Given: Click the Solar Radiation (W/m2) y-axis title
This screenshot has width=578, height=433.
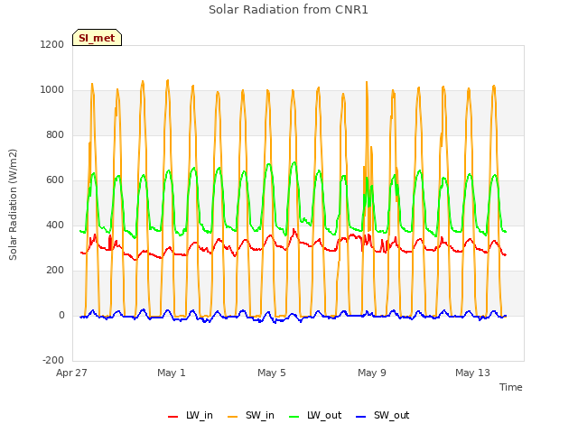Looking at the screenshot, I should click(x=13, y=205).
